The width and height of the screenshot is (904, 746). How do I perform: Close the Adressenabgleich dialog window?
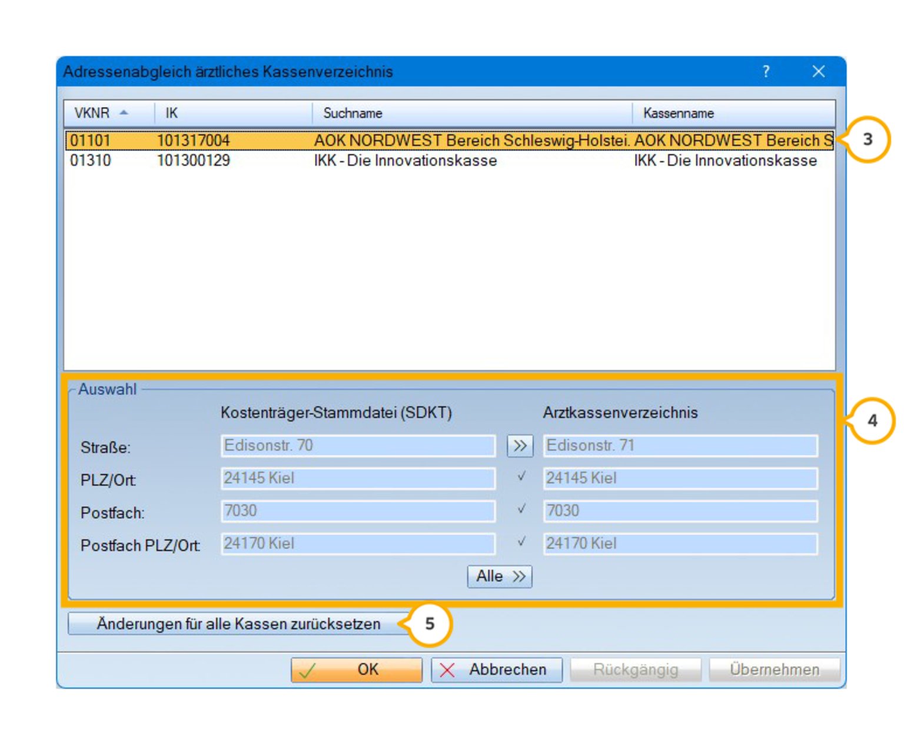tap(818, 72)
